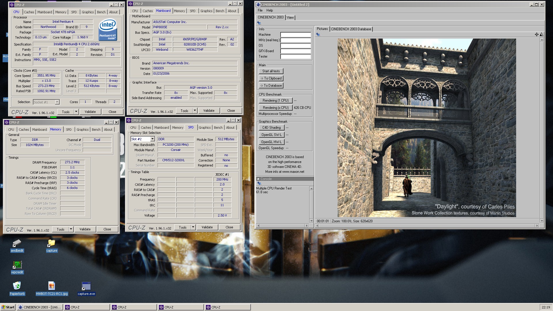553x311 pixels.
Task: Click the system clock showing 22:19
Action: 546,307
